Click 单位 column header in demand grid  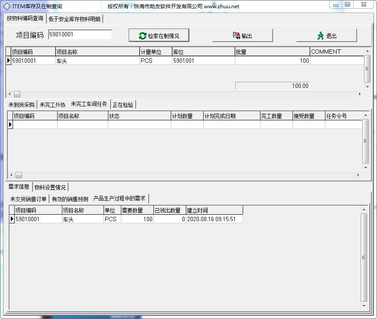[x=112, y=210]
